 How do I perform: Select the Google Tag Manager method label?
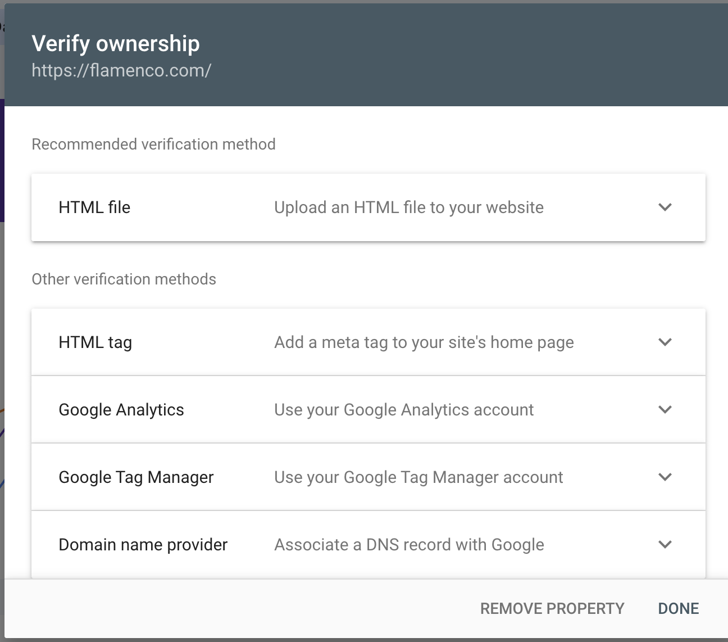pyautogui.click(x=136, y=477)
